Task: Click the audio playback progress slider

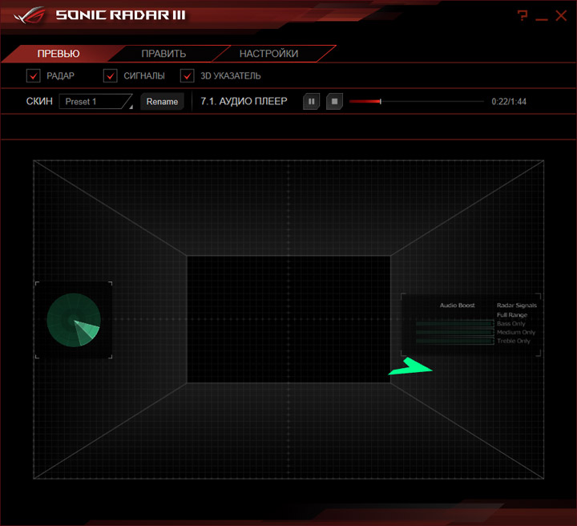Action: [416, 101]
